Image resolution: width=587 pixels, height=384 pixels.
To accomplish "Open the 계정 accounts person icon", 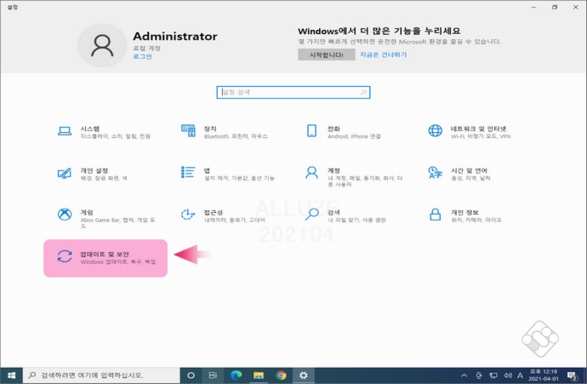I will [311, 173].
